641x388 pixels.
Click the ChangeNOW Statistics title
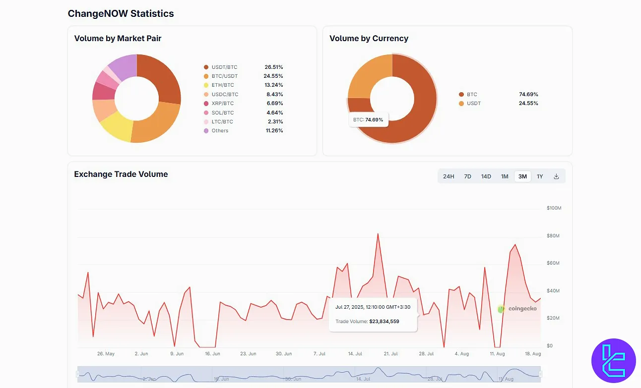(x=121, y=13)
